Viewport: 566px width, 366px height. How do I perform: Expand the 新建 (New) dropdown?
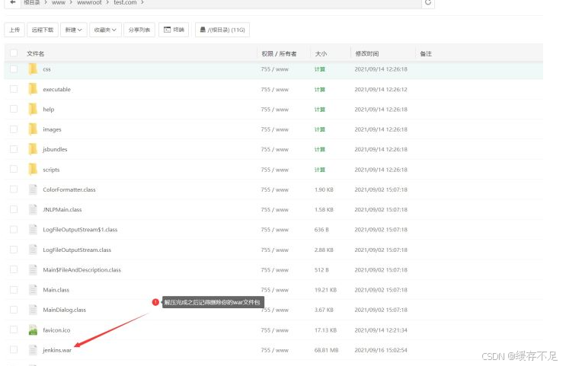(x=74, y=30)
